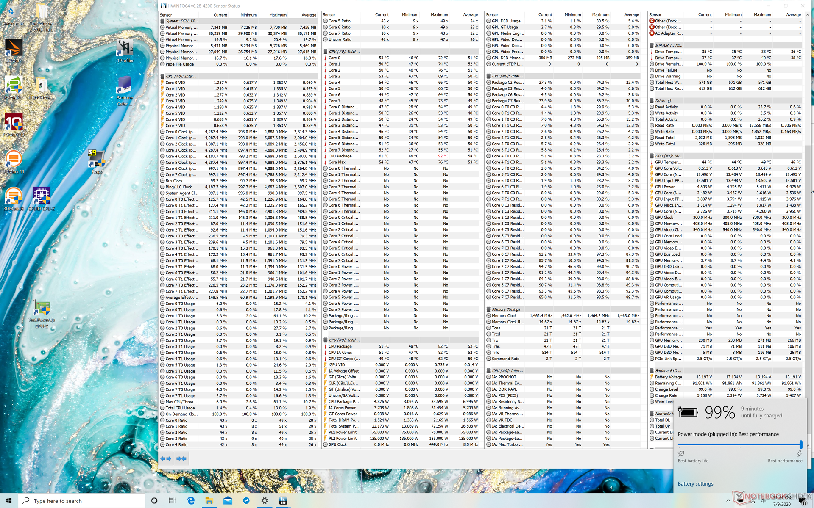Select the PCMark 8 desktop shortcut
The height and width of the screenshot is (508, 814).
(x=14, y=88)
